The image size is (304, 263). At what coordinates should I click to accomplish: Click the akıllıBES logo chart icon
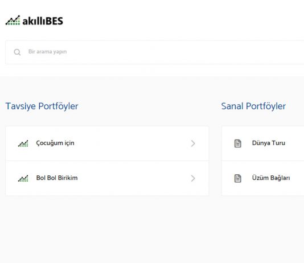[13, 20]
